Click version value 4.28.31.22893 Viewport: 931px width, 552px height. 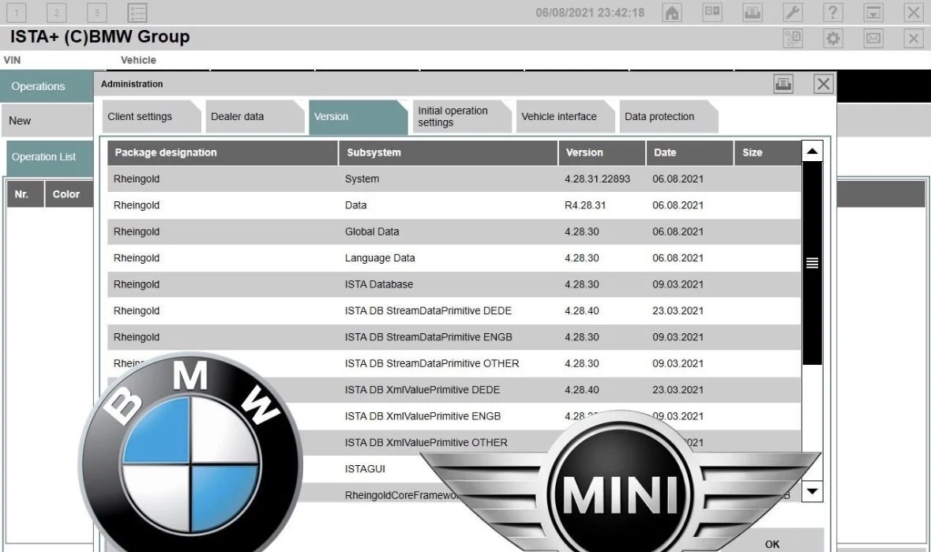click(x=597, y=178)
